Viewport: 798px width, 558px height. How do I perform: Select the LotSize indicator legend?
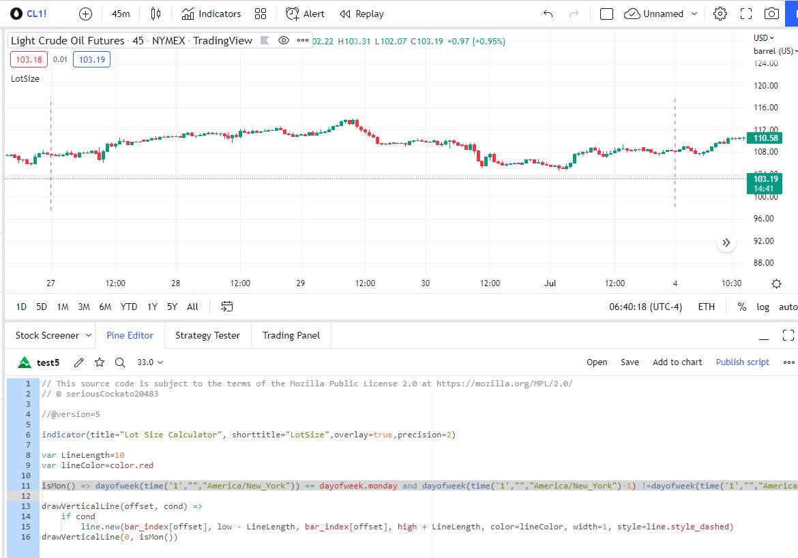coord(25,79)
